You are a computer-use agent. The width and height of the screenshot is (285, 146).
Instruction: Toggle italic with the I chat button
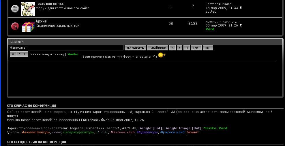(x=179, y=48)
